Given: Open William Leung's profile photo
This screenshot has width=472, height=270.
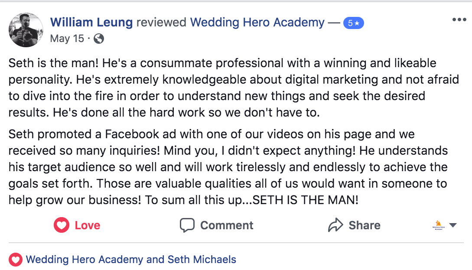Looking at the screenshot, I should point(26,29).
